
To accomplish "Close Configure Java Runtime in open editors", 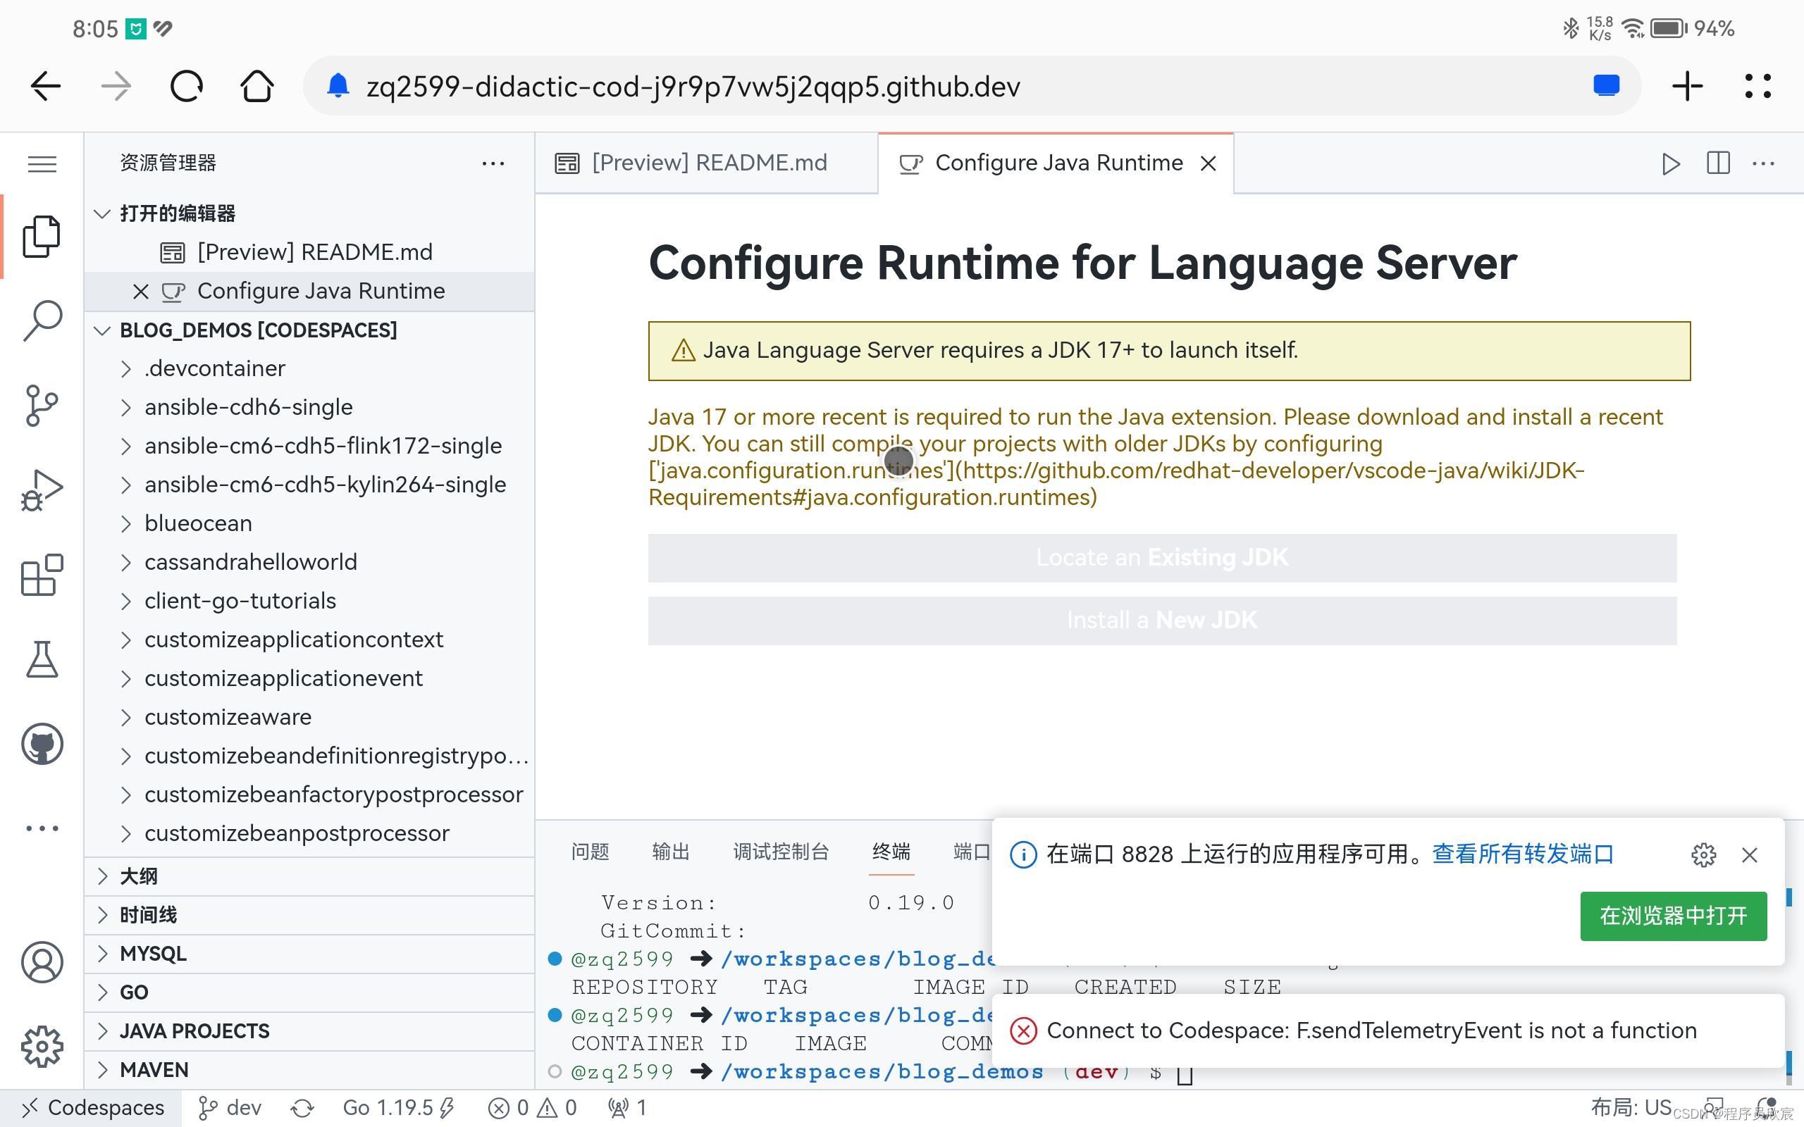I will 141,292.
